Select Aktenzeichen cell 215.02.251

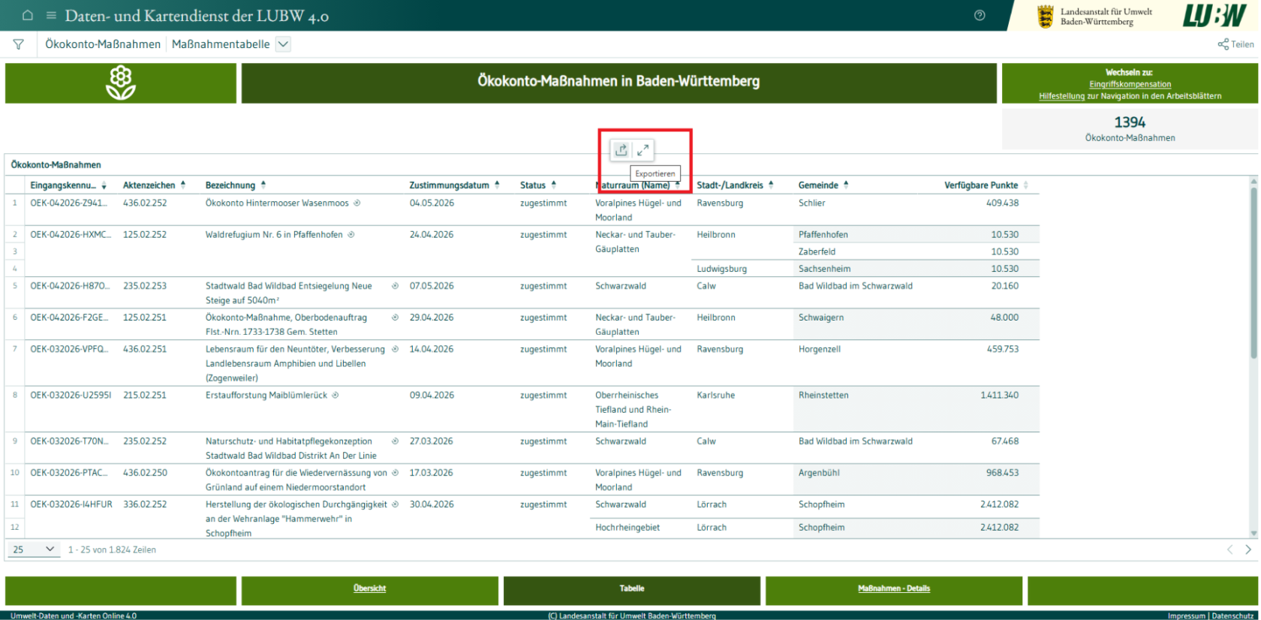point(145,395)
